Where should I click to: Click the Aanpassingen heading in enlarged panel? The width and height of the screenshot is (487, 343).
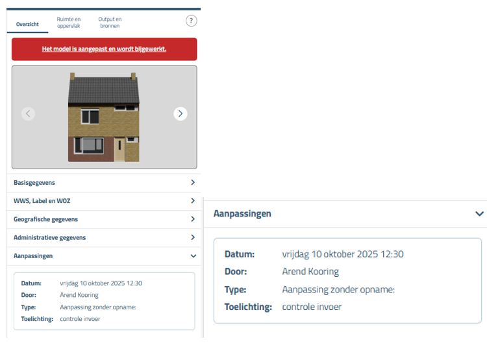pos(242,213)
